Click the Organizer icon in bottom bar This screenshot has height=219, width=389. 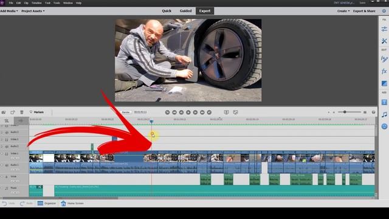40,203
